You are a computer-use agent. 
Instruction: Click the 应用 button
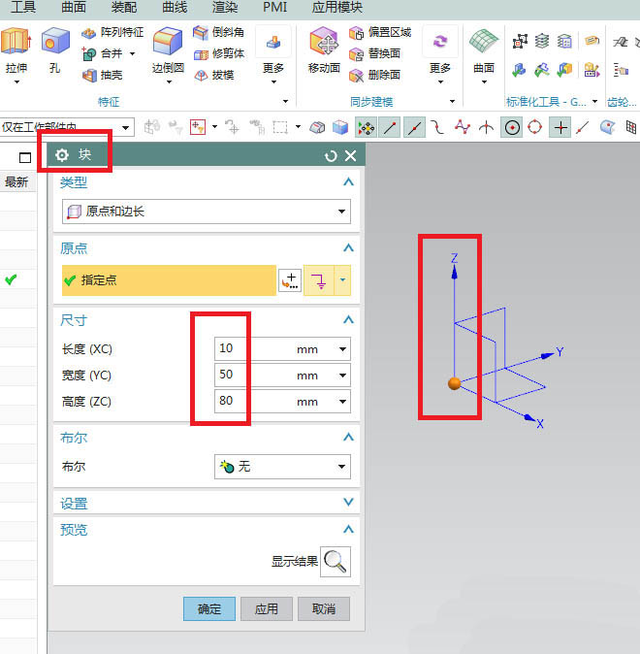point(267,609)
